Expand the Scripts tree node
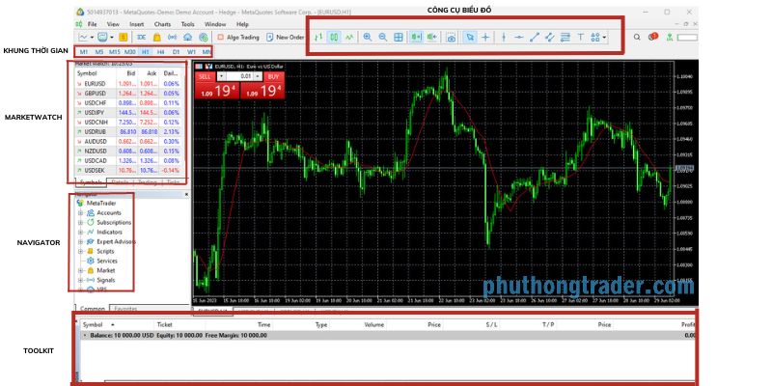The image size is (772, 386). tap(81, 251)
